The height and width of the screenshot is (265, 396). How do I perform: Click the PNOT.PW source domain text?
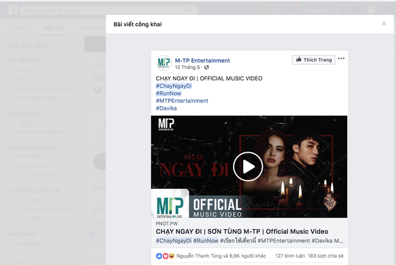(167, 224)
